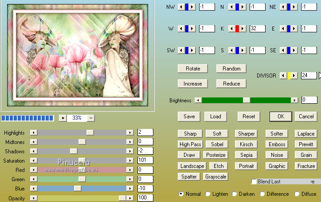Click the Reduce button
Image resolution: width=321 pixels, height=202 pixels.
coord(231,84)
